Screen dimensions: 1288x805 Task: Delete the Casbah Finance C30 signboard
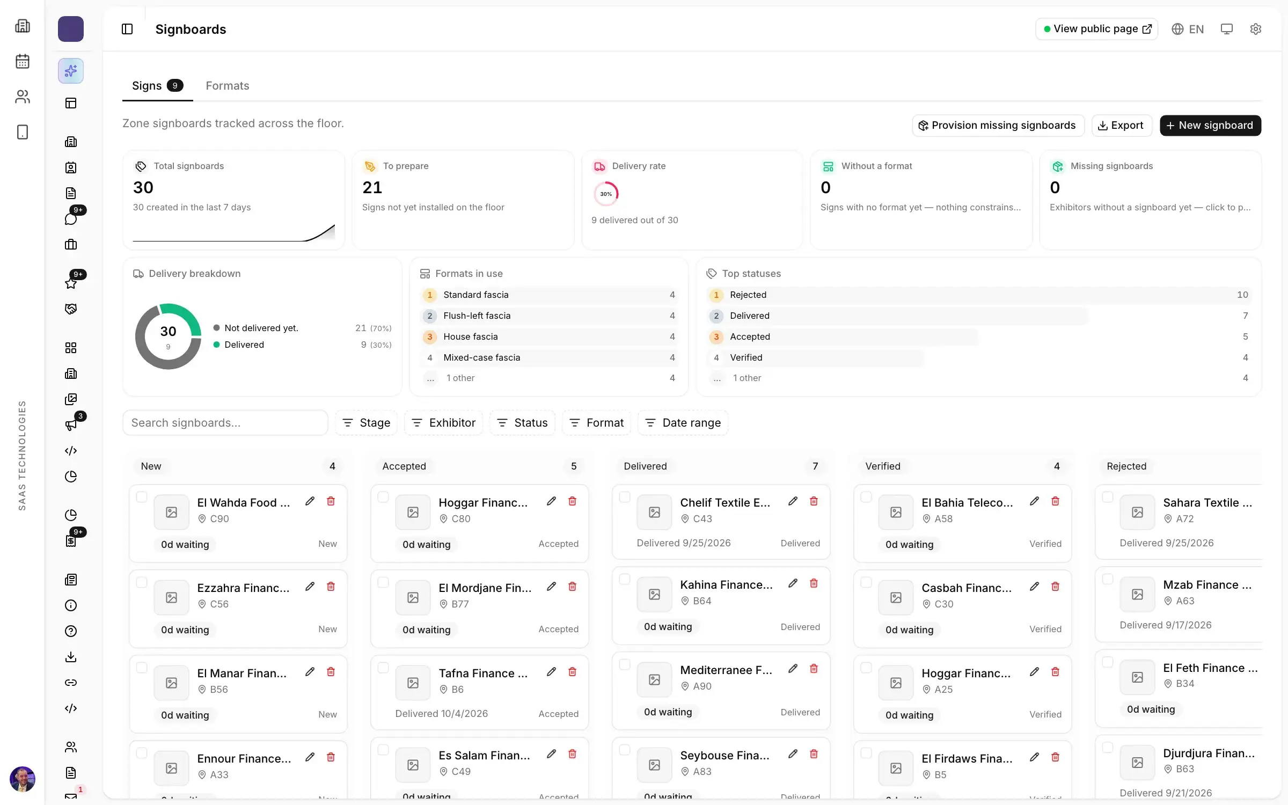(x=1055, y=587)
